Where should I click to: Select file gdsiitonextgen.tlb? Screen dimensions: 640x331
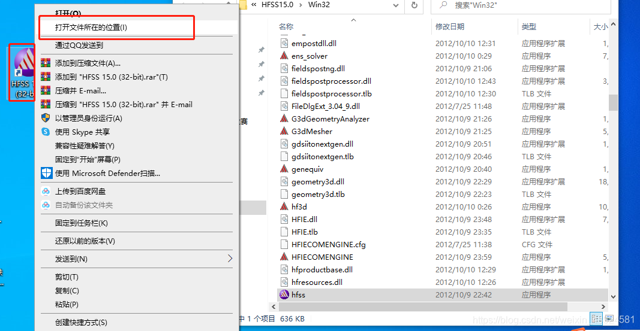(323, 157)
